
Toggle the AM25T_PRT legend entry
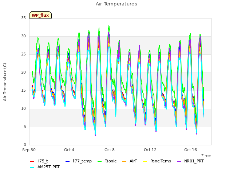tap(45, 167)
